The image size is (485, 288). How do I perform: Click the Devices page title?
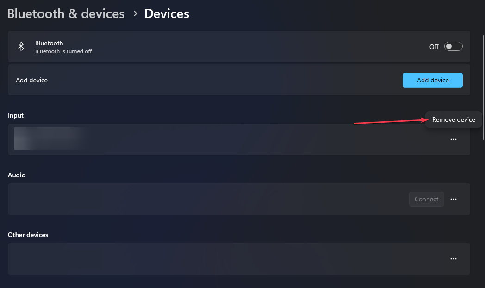click(167, 13)
